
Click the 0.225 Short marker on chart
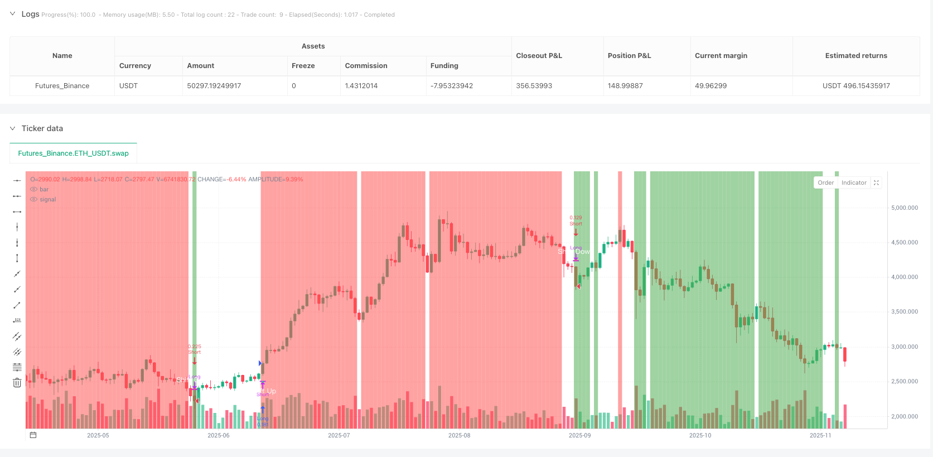click(194, 349)
